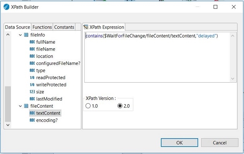Click the 123 numeric icon beside size
244x154 pixels.
pos(32,91)
